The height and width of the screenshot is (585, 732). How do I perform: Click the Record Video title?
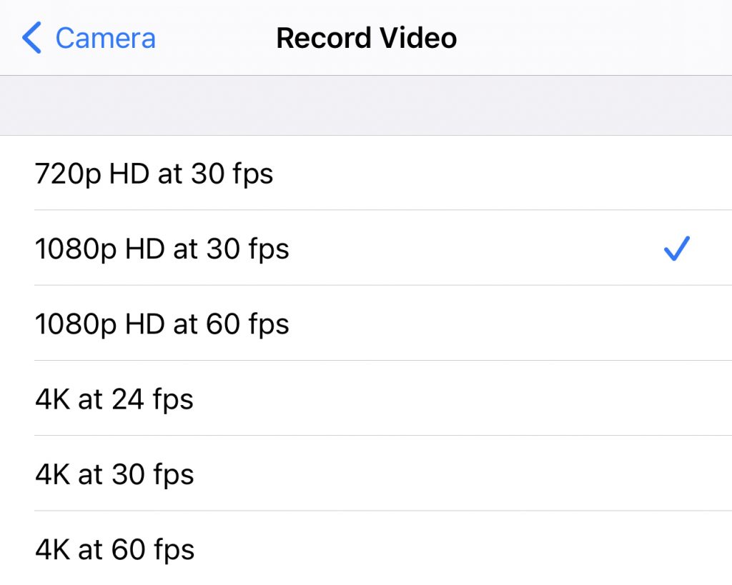click(x=367, y=38)
